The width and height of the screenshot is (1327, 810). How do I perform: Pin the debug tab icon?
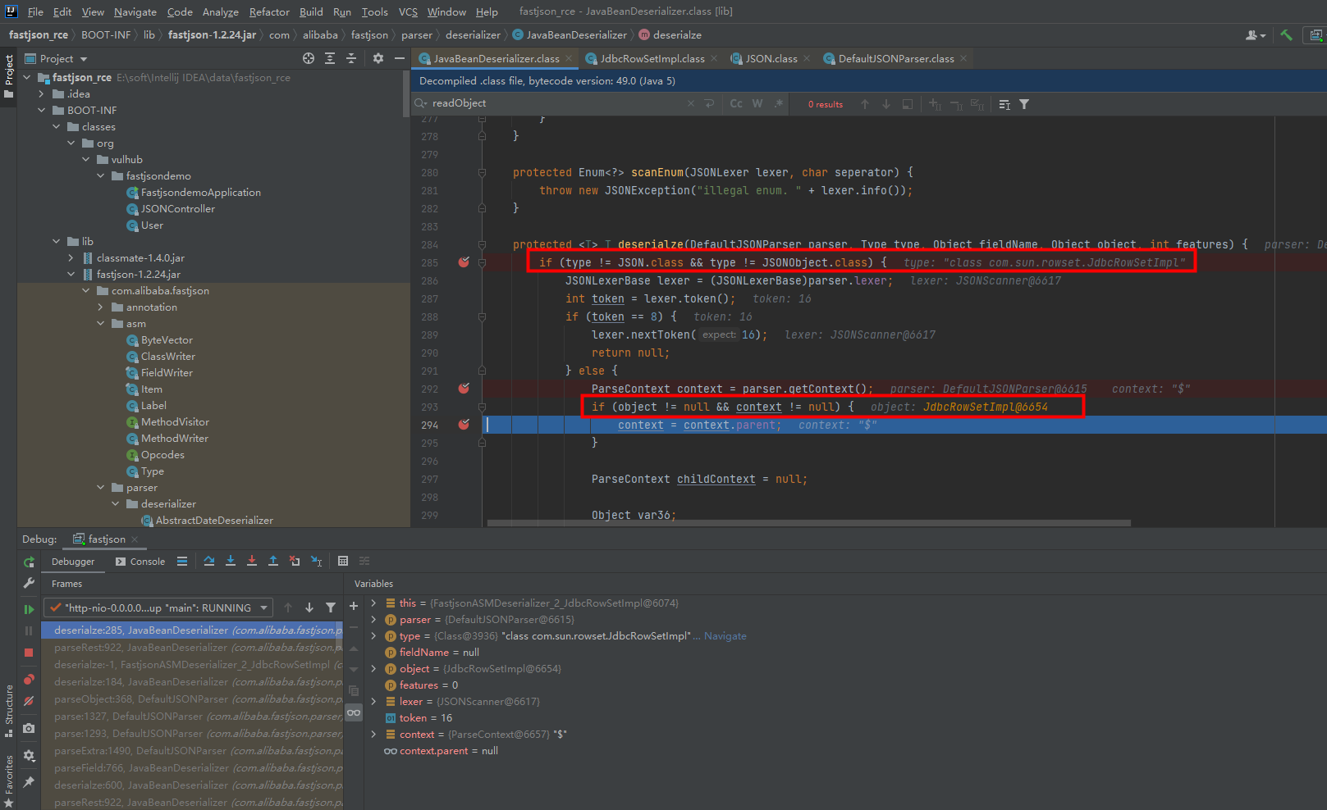coord(29,782)
